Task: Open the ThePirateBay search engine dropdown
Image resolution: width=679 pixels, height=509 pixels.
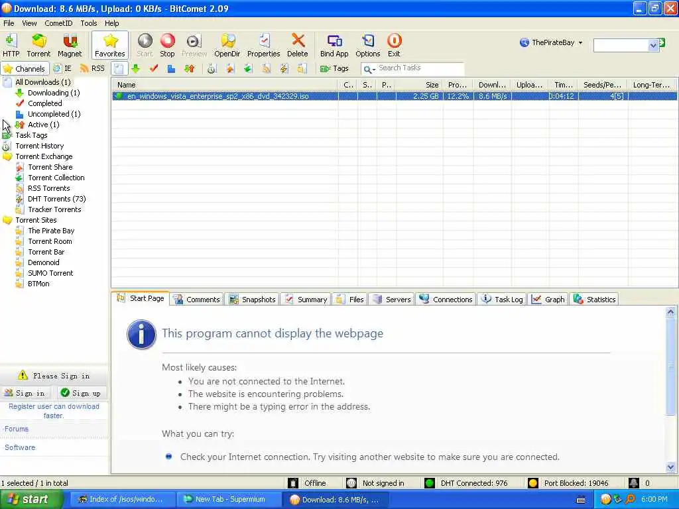Action: [x=551, y=42]
